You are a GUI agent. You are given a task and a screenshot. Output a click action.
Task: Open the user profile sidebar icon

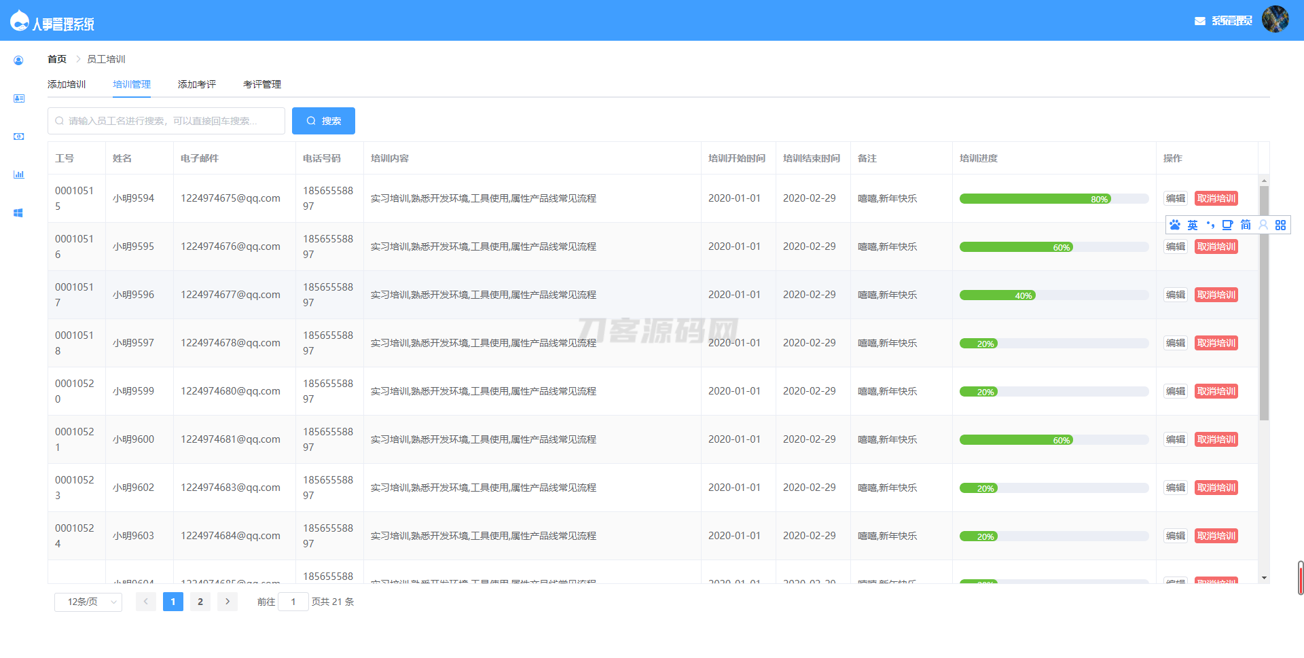[x=18, y=60]
